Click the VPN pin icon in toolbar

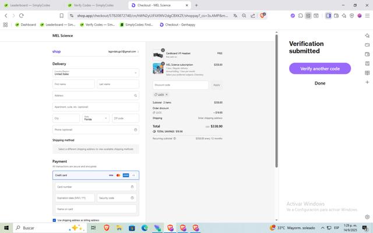[351, 16]
